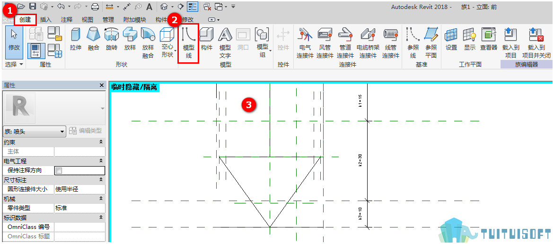The image size is (554, 244).
Task: Click the 电气连接件 electrical connector tool
Action: click(x=305, y=42)
